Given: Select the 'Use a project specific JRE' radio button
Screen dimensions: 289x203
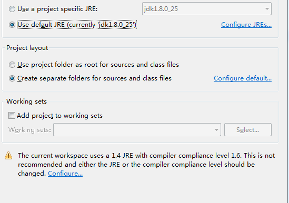Looking at the screenshot, I should point(12,9).
